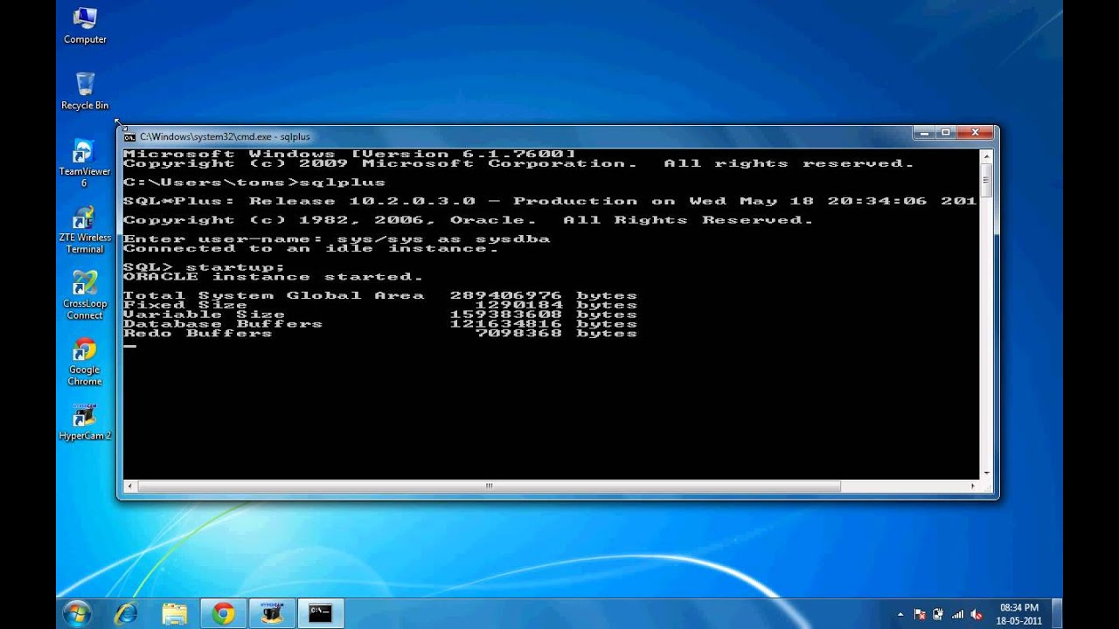Launch Google Chrome from the taskbar

click(x=223, y=613)
